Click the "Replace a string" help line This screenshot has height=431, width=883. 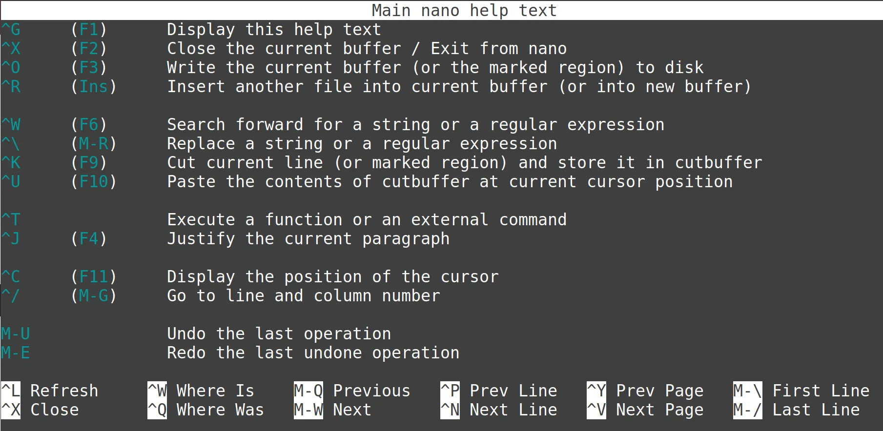tap(362, 144)
